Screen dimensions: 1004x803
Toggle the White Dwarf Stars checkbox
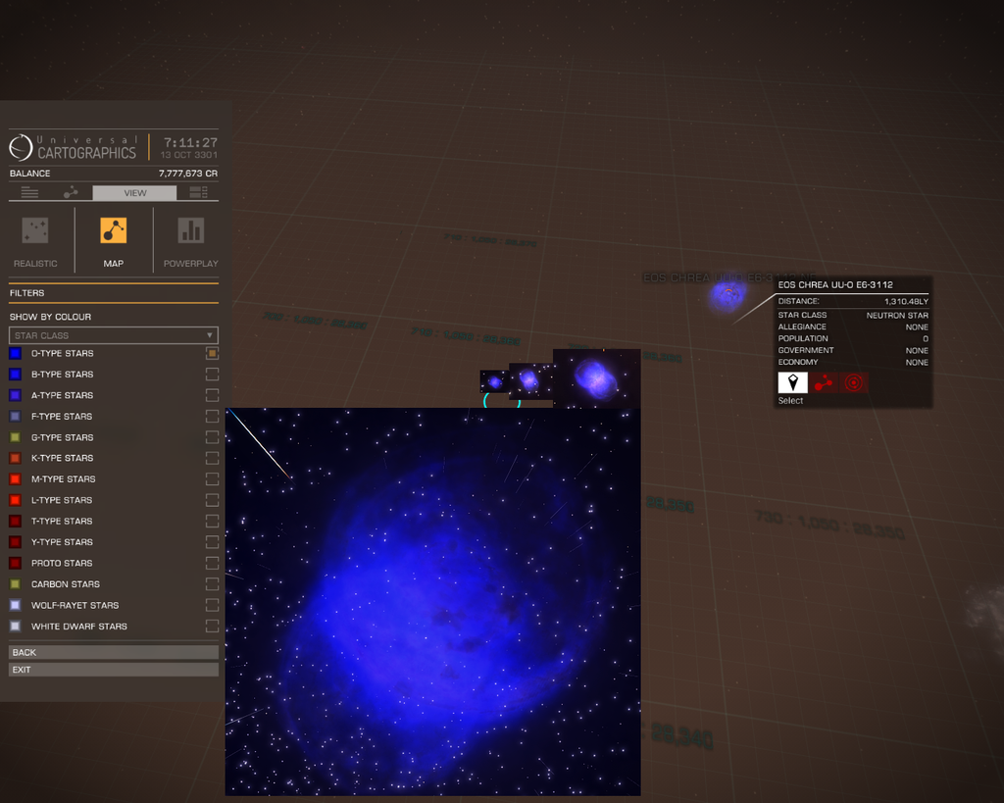pyautogui.click(x=212, y=627)
